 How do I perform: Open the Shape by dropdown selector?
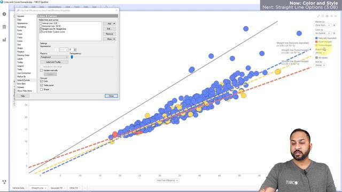coord(320,53)
